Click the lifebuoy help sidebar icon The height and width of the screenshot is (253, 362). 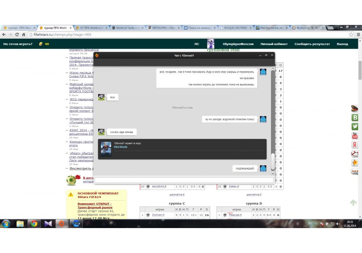(355, 154)
